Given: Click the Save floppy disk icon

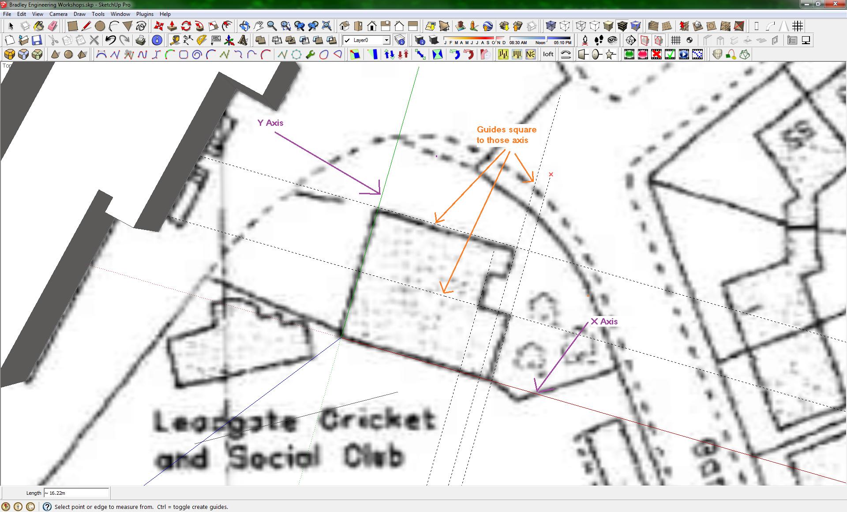Looking at the screenshot, I should pyautogui.click(x=37, y=40).
